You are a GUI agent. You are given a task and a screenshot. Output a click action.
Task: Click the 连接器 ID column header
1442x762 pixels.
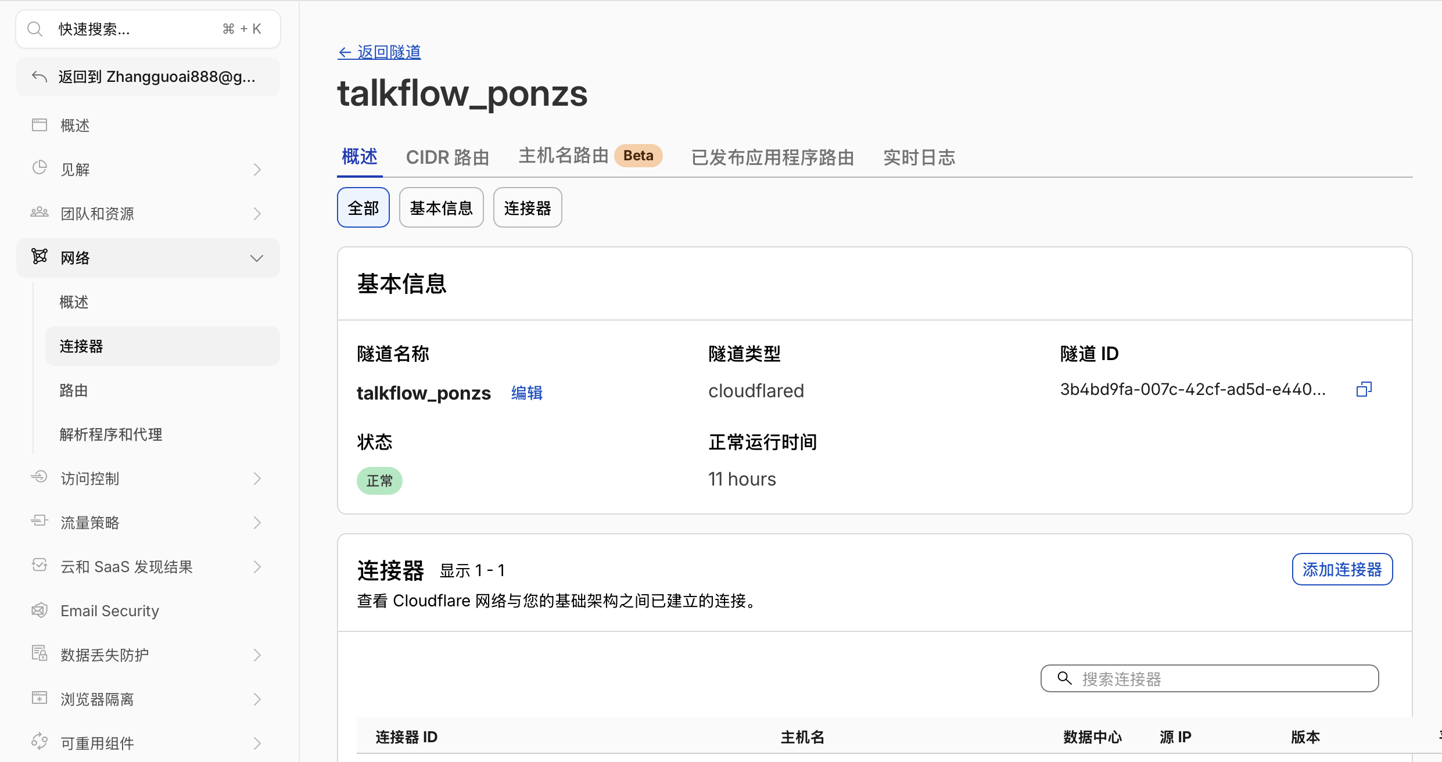pos(407,737)
